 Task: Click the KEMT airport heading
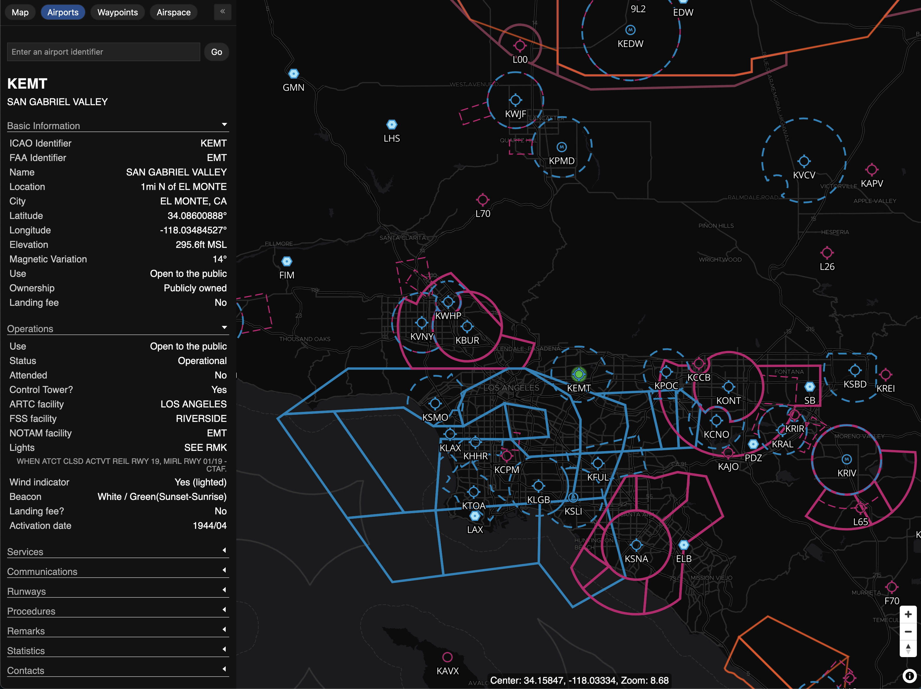click(27, 84)
